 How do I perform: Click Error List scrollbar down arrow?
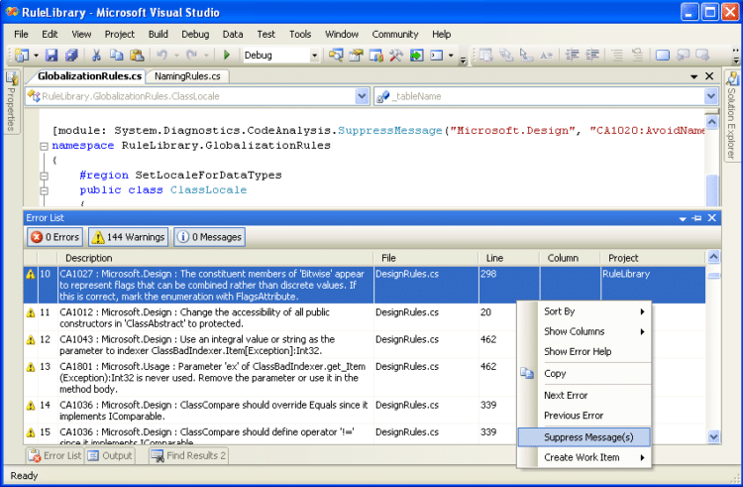click(x=713, y=436)
